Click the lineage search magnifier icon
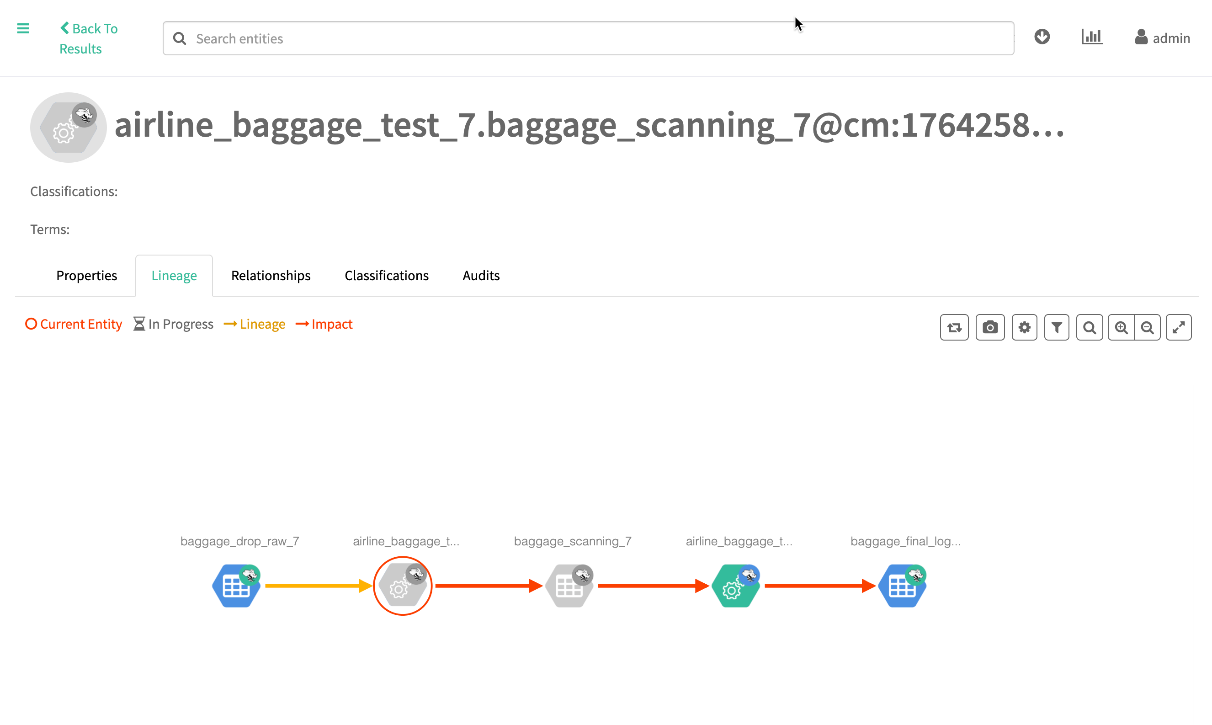The width and height of the screenshot is (1212, 725). [x=1089, y=327]
